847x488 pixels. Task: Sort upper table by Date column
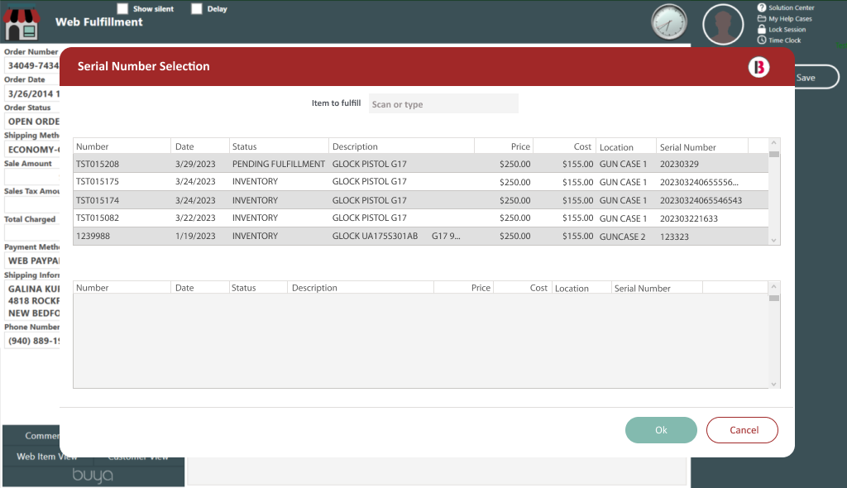200,146
